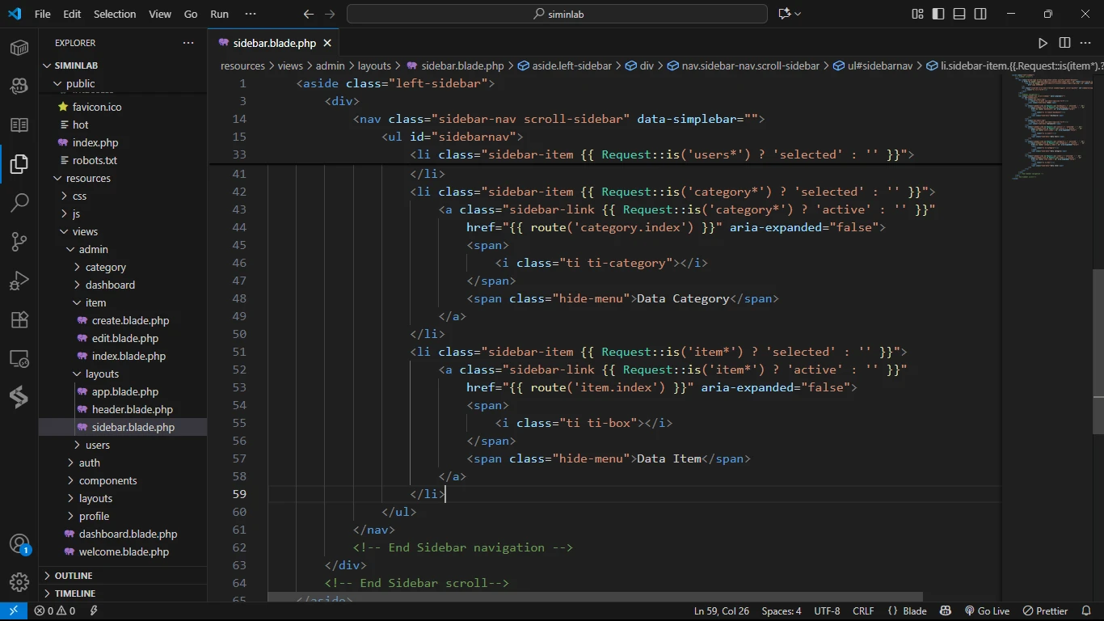
Task: Open the notifications bell in status bar
Action: click(x=1085, y=611)
